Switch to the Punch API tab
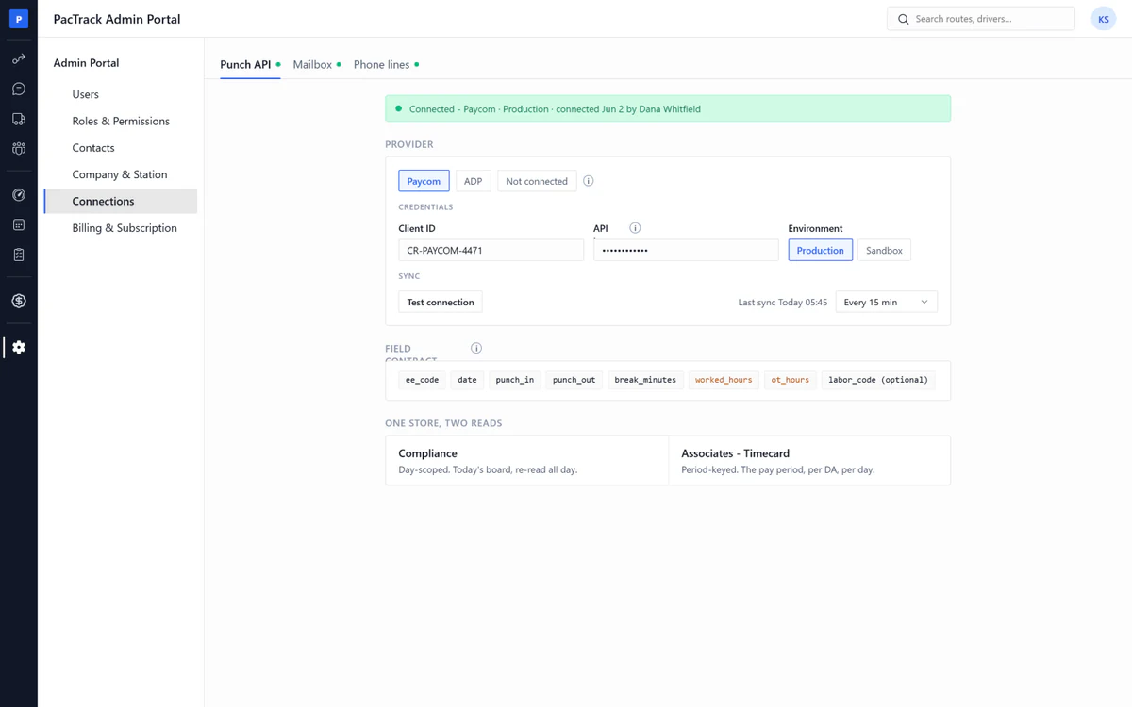The height and width of the screenshot is (707, 1132). [250, 64]
